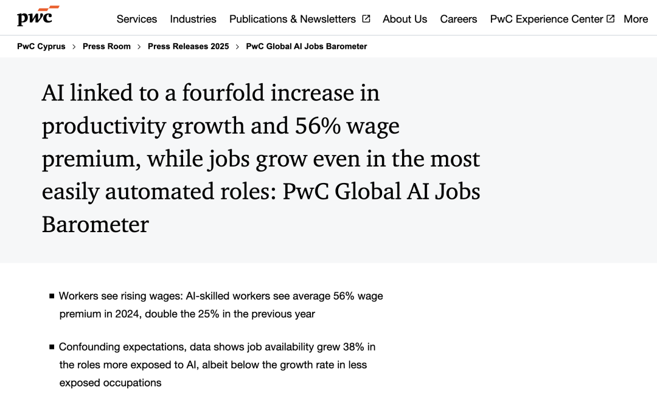This screenshot has height=406, width=657.
Task: Click breadcrumb chevron after PwC Cyprus
Action: (x=74, y=47)
